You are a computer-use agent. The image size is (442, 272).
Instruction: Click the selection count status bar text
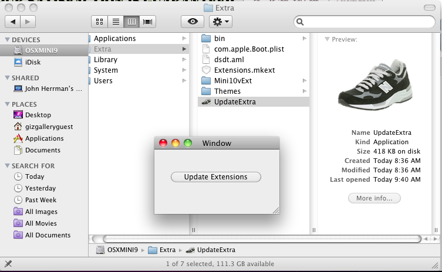click(220, 264)
